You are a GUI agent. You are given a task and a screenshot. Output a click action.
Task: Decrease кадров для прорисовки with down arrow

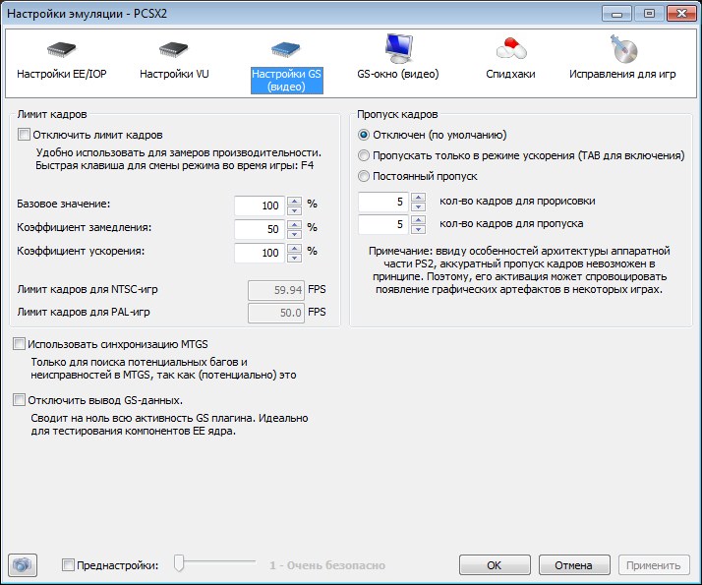click(x=418, y=206)
